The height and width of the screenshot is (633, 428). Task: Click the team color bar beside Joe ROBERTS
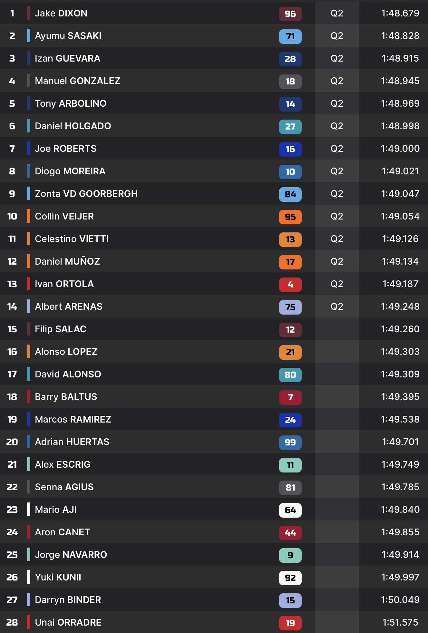(x=29, y=148)
